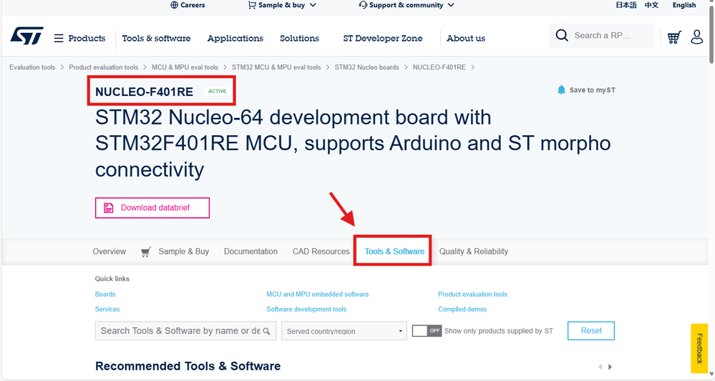Go to previous recommended tools arrow
This screenshot has width=715, height=381.
600,367
